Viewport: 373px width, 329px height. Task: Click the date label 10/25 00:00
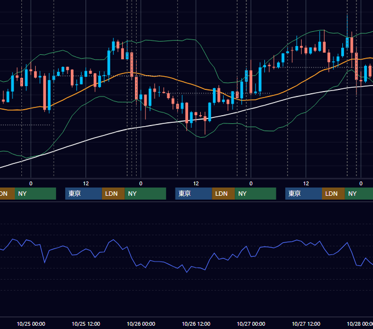coord(31,324)
